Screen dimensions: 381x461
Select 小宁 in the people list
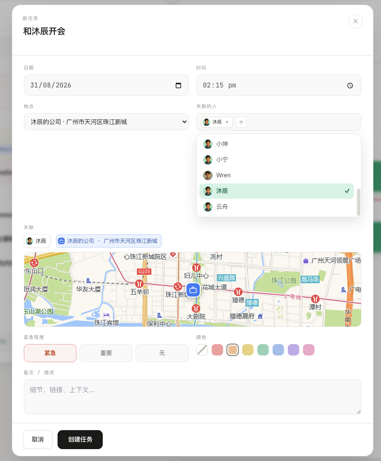(276, 159)
